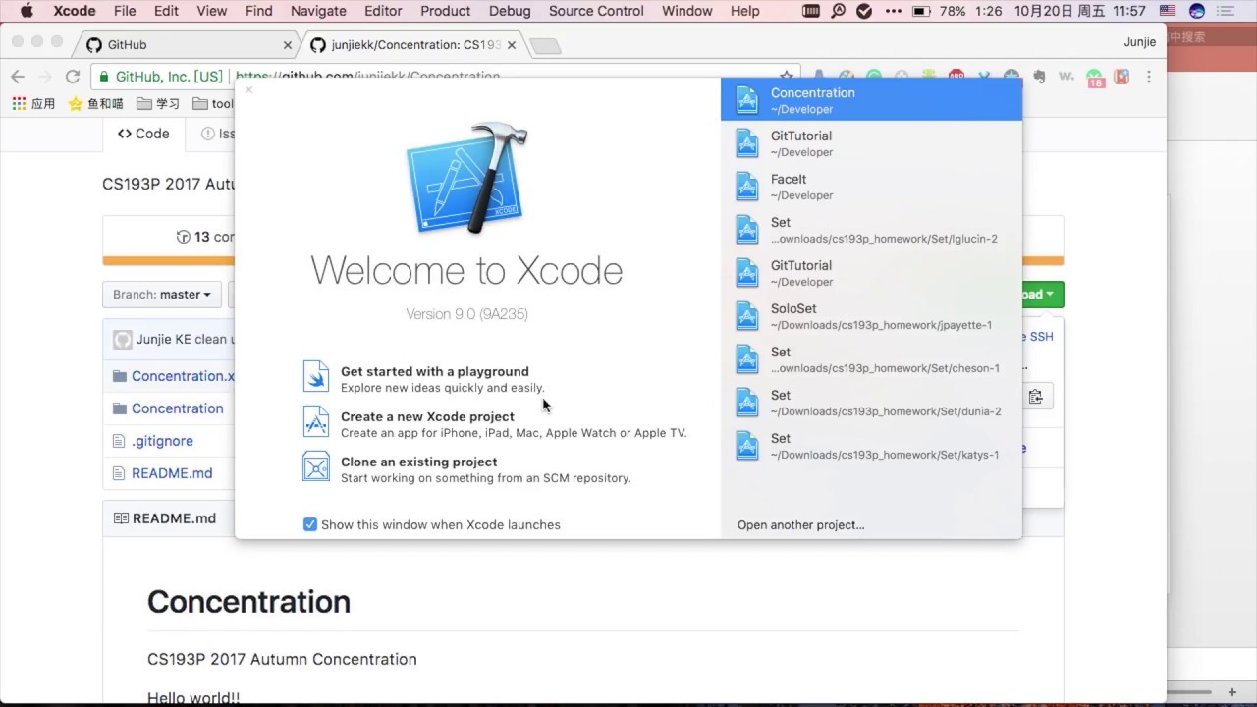Open the Set project in cheson-1 folder
This screenshot has height=707, width=1257.
(871, 359)
